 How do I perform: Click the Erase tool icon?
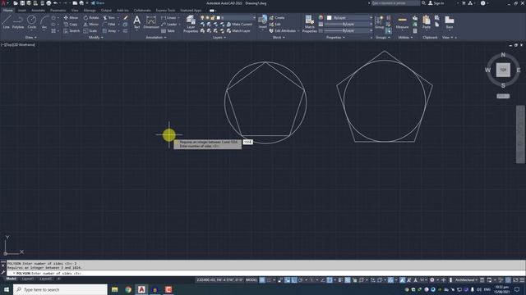[126, 17]
